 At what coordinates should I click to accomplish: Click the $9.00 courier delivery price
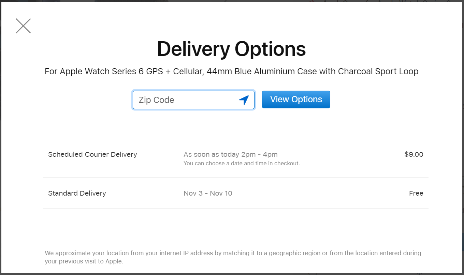[414, 154]
